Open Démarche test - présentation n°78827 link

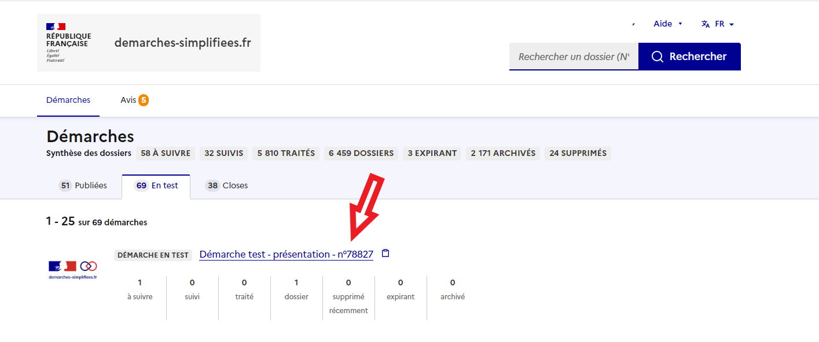[x=286, y=254]
